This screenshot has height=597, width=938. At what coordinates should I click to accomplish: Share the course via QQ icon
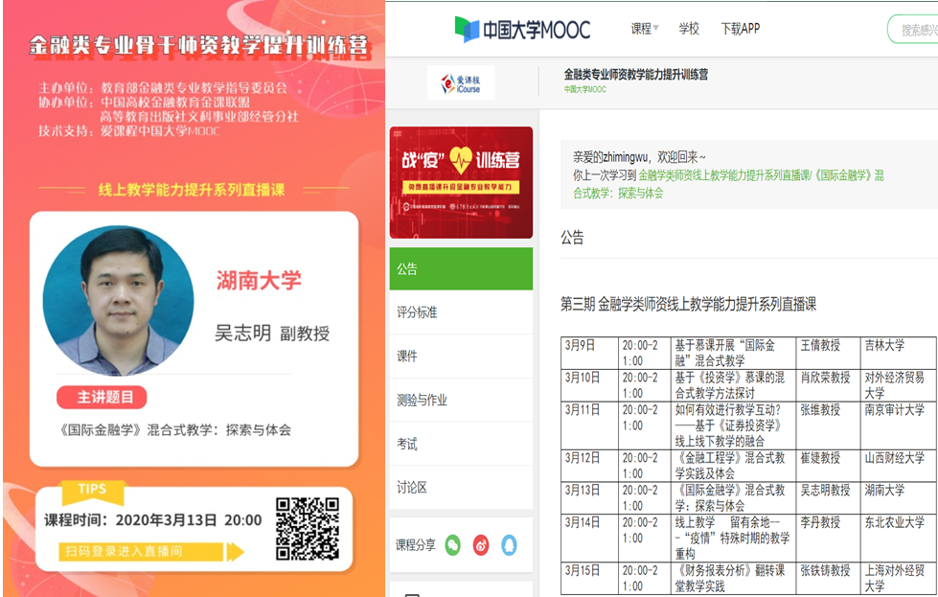click(509, 545)
